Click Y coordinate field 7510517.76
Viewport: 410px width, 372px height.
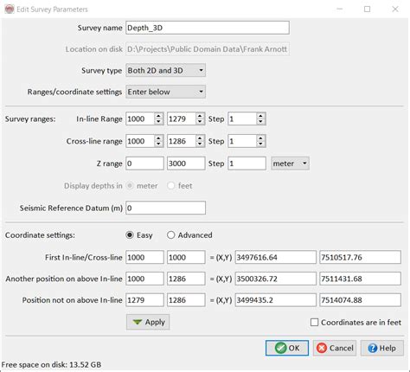pos(360,257)
